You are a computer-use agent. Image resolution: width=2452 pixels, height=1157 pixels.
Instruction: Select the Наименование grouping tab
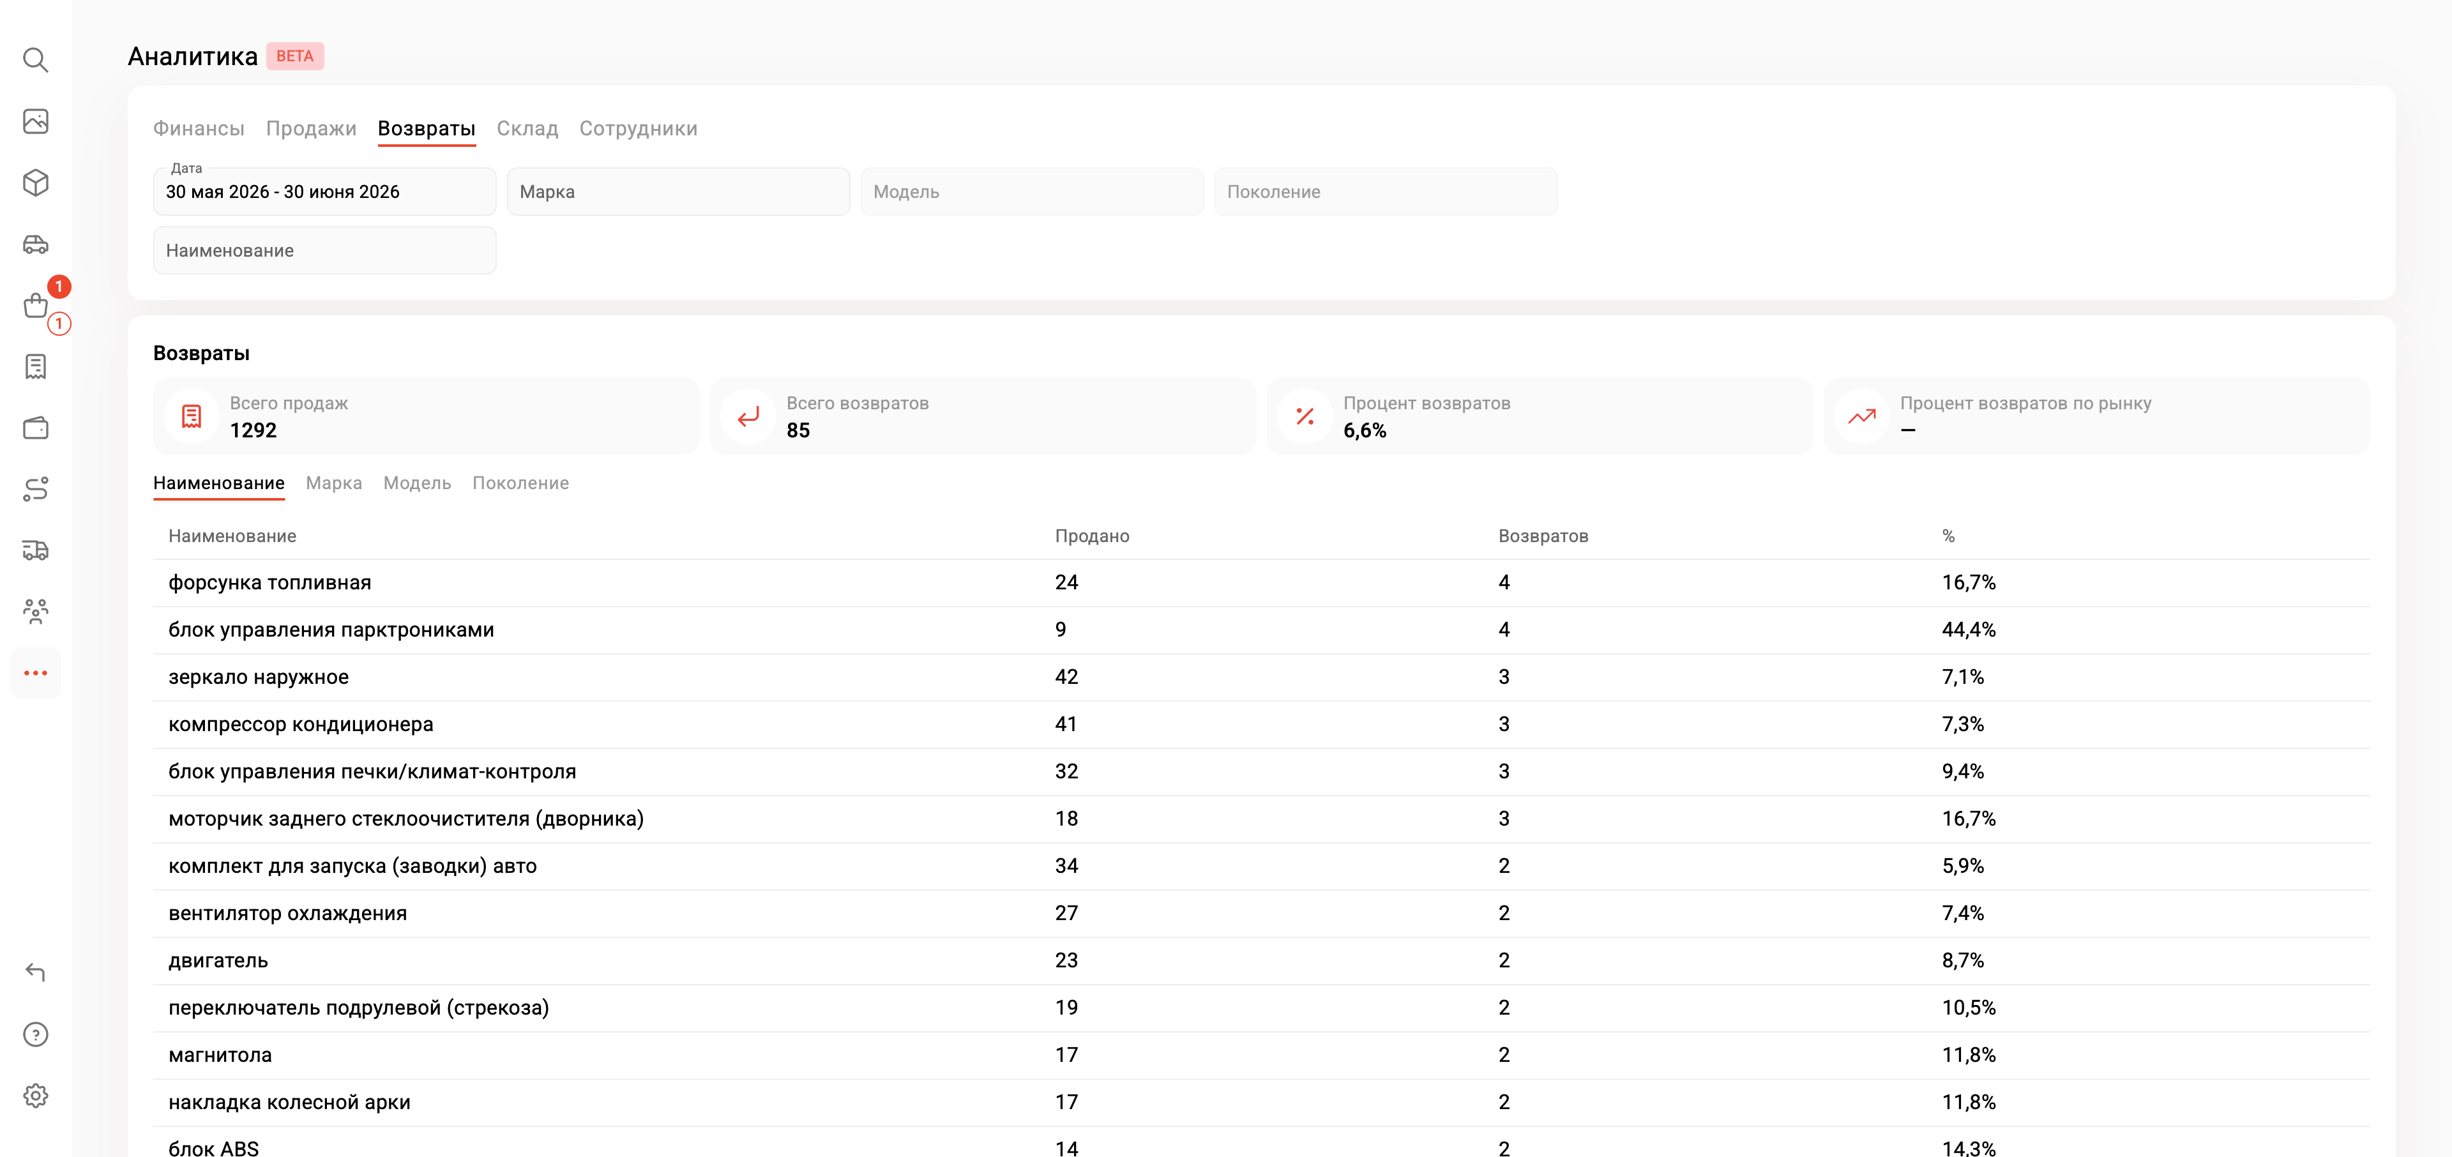[x=219, y=483]
